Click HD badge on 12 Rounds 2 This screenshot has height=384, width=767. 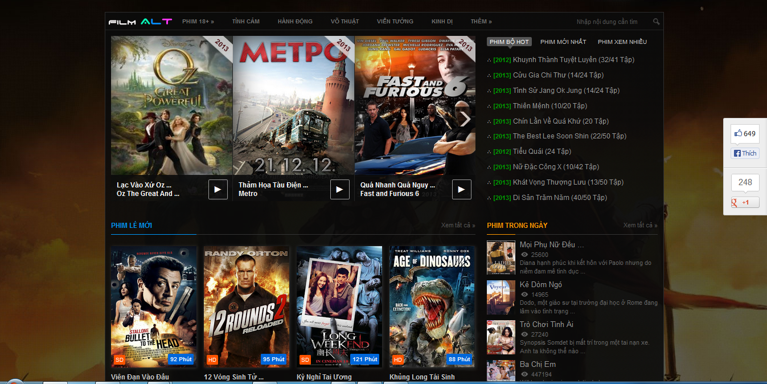[x=212, y=360]
